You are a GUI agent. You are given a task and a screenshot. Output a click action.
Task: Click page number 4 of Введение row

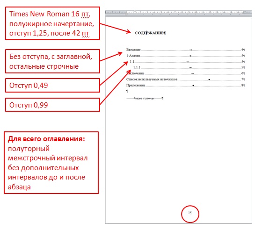pyautogui.click(x=242, y=50)
